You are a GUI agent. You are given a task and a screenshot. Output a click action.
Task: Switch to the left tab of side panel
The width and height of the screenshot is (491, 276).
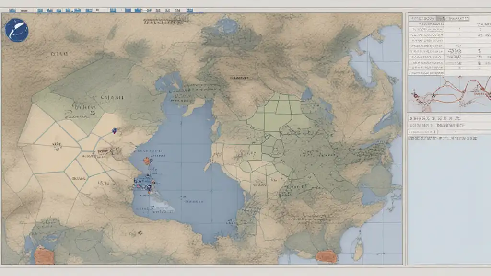422,19
